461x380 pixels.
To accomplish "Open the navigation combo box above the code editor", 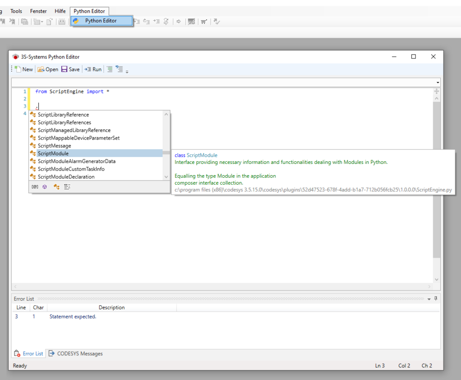I will (x=437, y=82).
